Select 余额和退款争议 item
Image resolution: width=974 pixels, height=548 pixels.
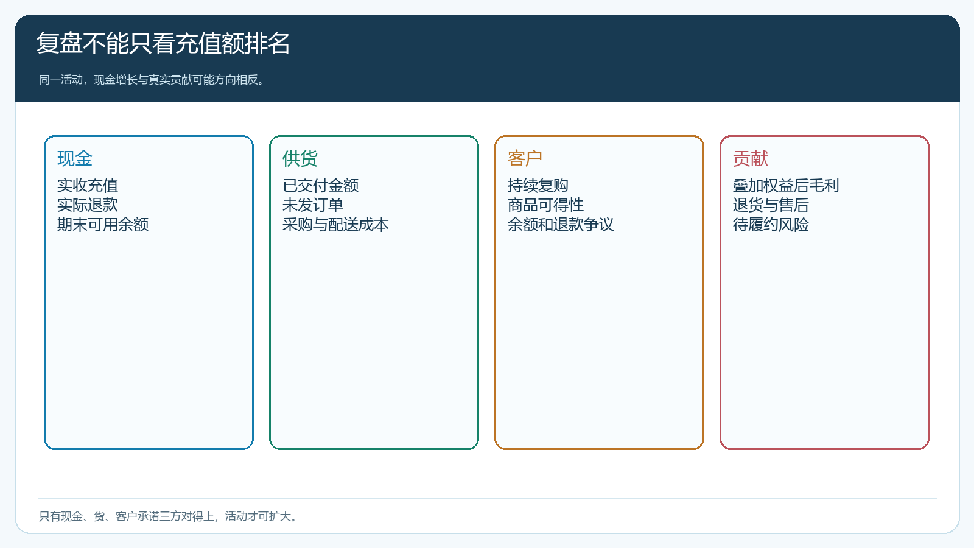pos(561,224)
